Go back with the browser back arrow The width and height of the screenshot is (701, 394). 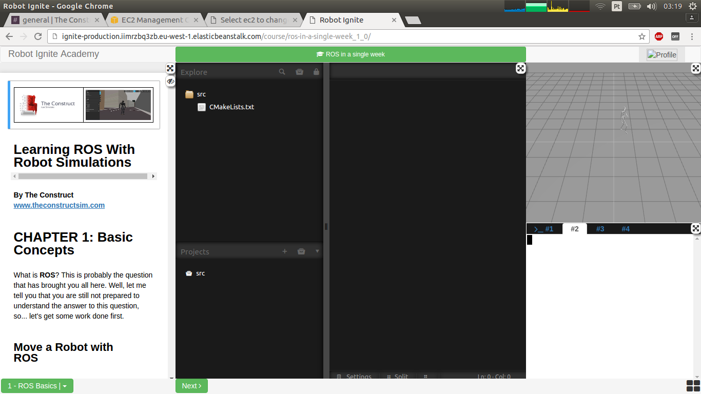9,36
